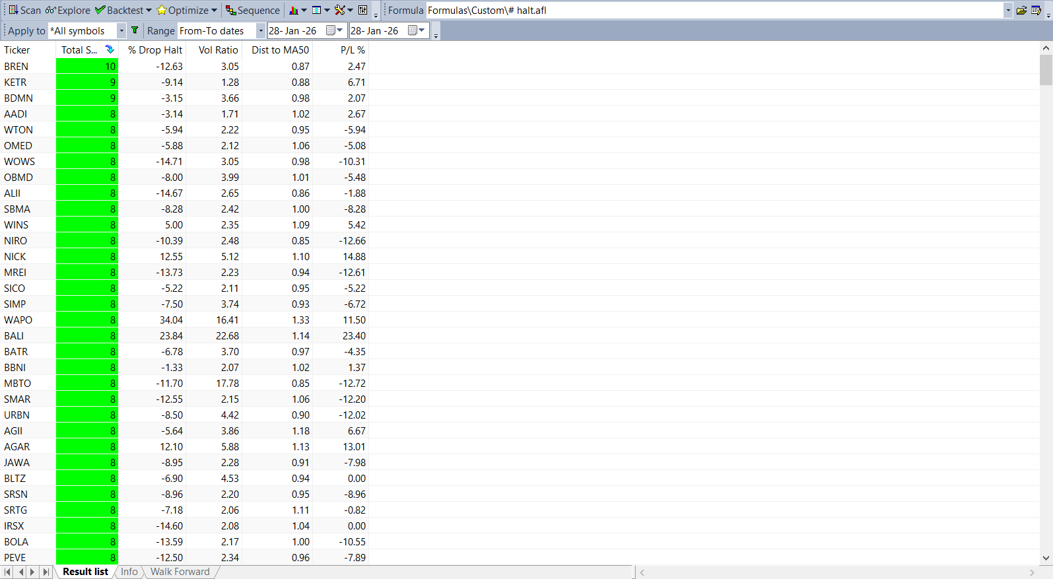Click the Optimize star button
Image resolution: width=1053 pixels, height=579 pixels.
tap(182, 11)
